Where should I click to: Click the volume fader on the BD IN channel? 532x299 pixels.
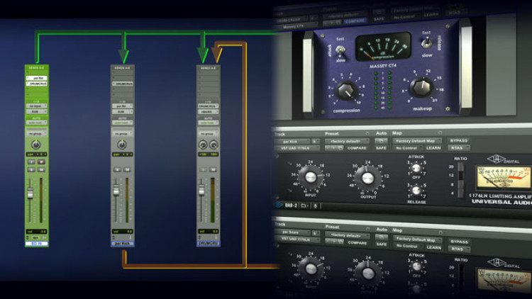click(x=31, y=193)
